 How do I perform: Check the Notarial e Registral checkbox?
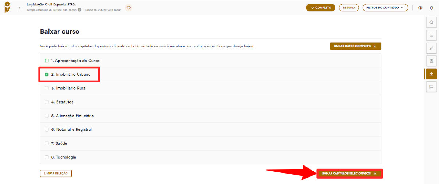[47, 129]
